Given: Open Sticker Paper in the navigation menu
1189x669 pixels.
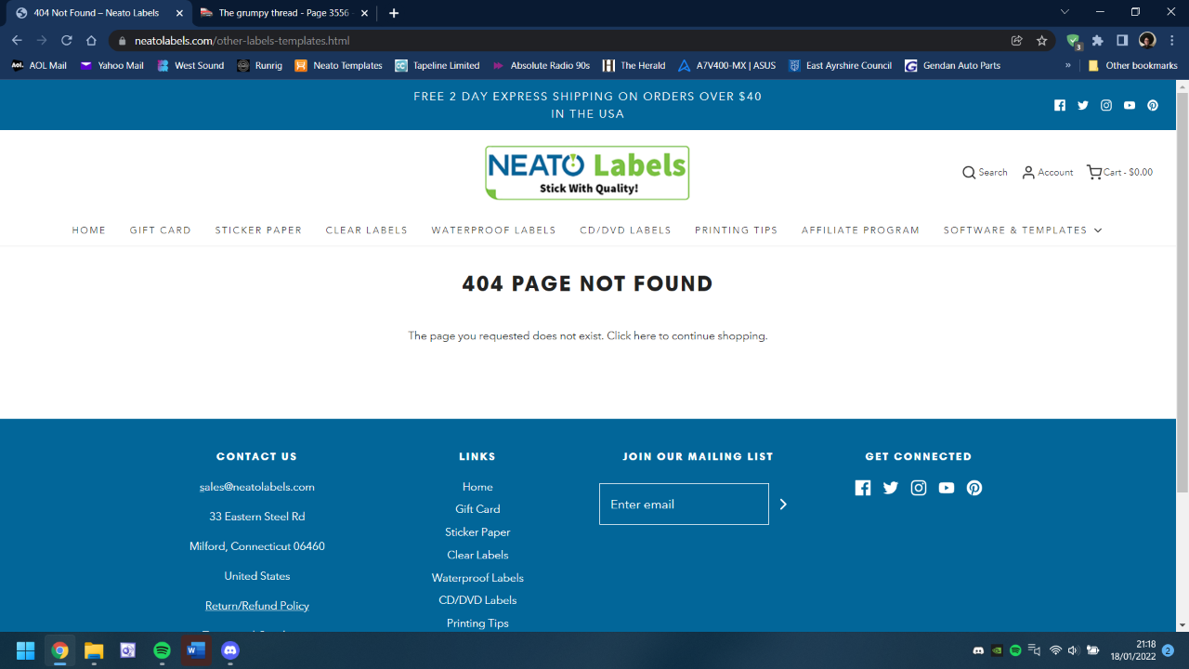Looking at the screenshot, I should click(258, 230).
